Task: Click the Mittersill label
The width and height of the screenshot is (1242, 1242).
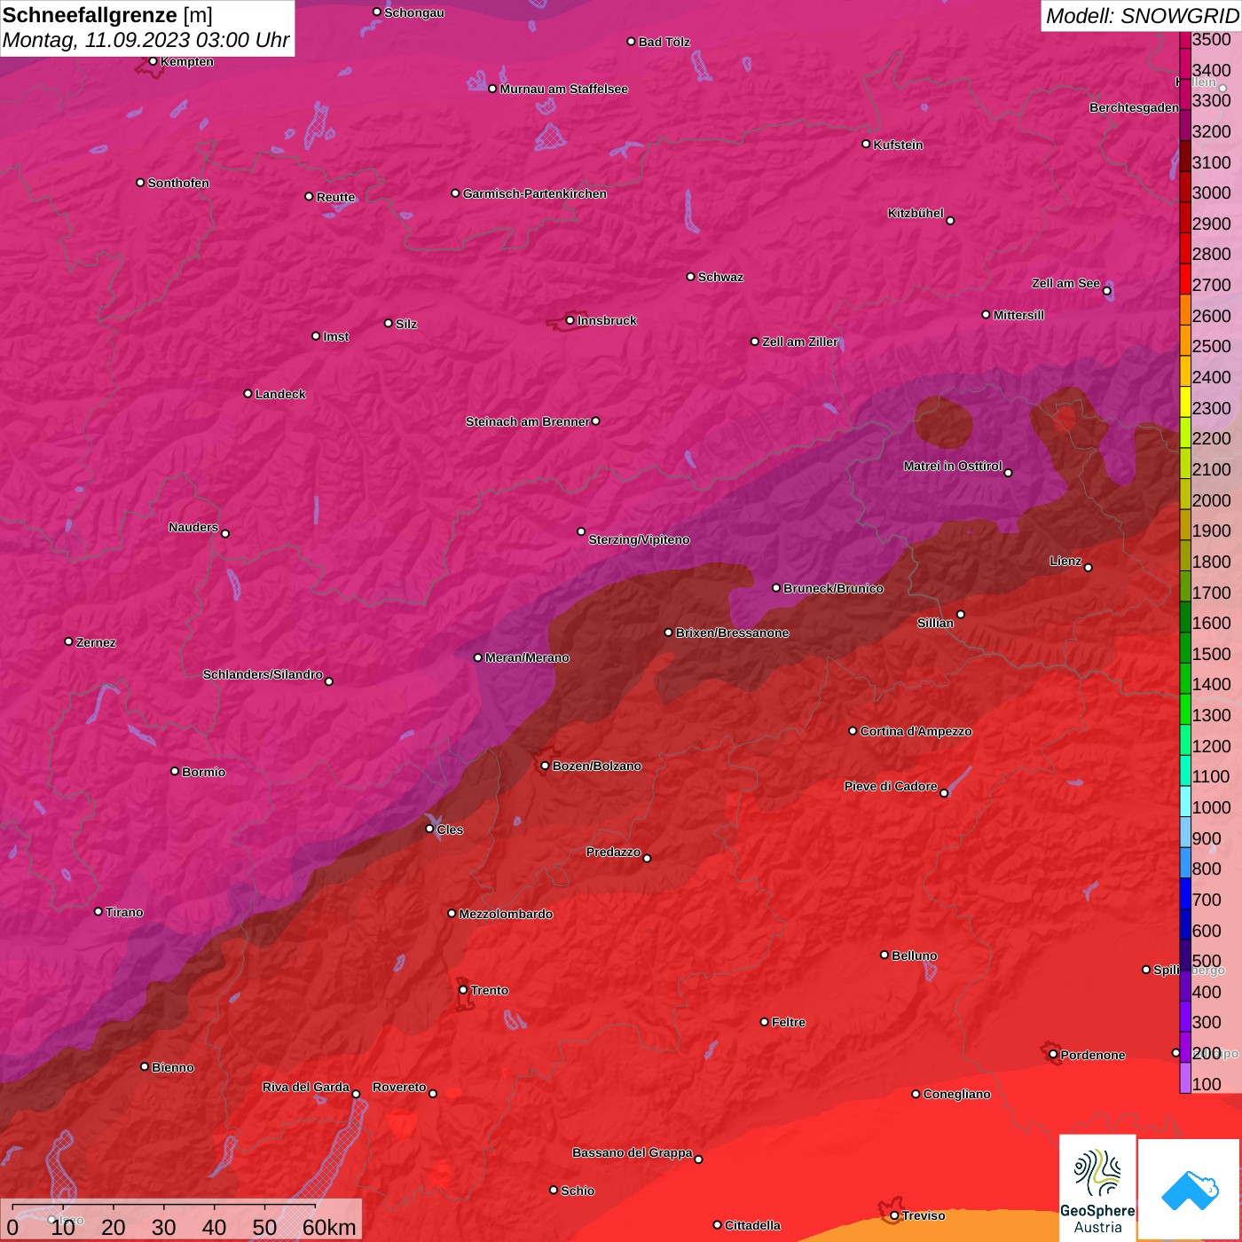Action: click(1018, 315)
